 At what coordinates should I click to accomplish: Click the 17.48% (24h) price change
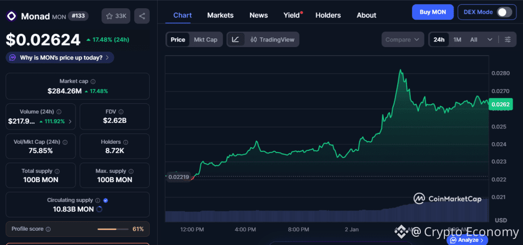click(x=107, y=40)
